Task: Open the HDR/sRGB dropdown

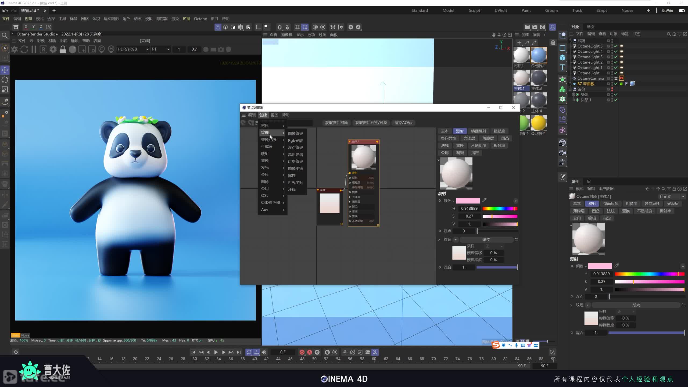Action: click(133, 49)
